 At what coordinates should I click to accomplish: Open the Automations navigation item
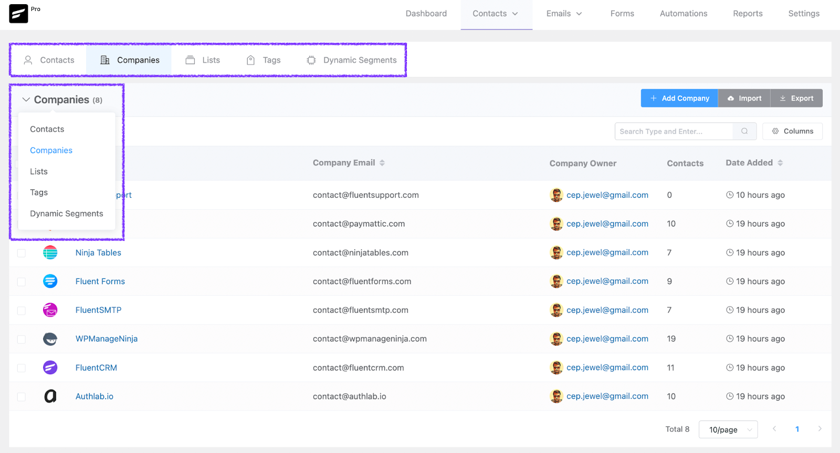684,14
